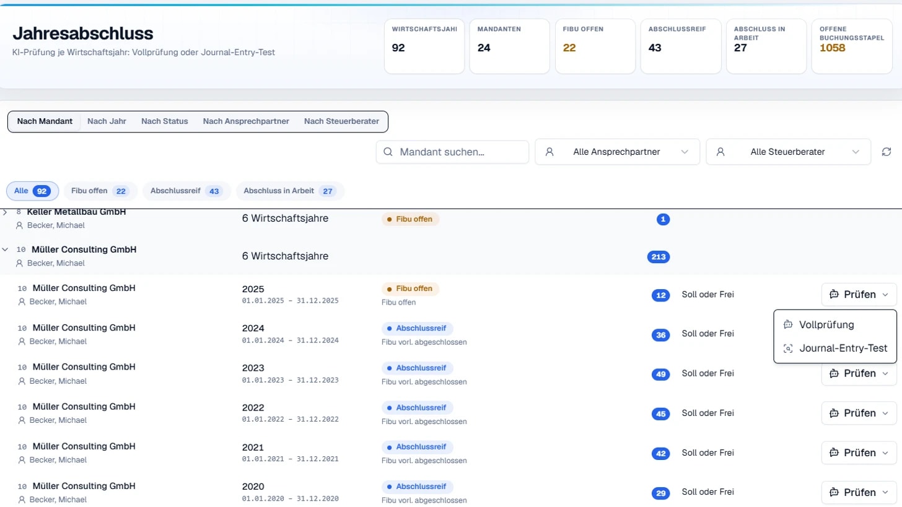
Task: Open the Prüfen dropdown for year 2023
Action: tap(859, 373)
